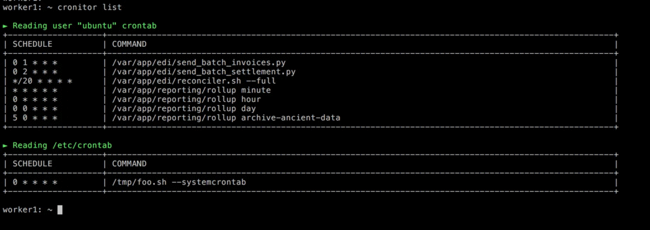Click the rollup minute command line

point(192,90)
